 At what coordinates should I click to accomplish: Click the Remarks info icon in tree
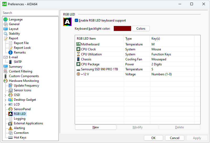click(10, 52)
